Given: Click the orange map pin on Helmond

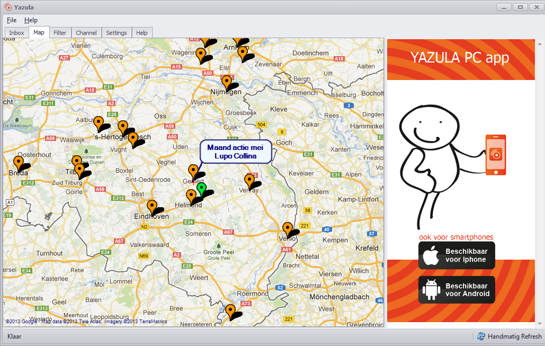Looking at the screenshot, I should pyautogui.click(x=191, y=196).
